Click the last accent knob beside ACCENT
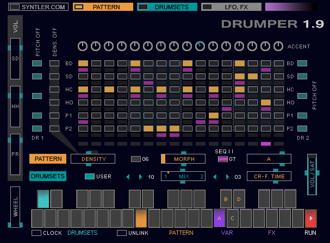Image resolution: width=330 pixels, height=243 pixels. 278,46
